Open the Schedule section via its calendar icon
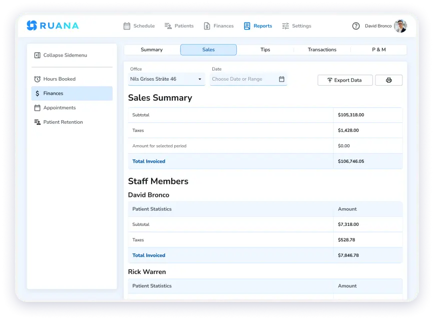 point(127,26)
